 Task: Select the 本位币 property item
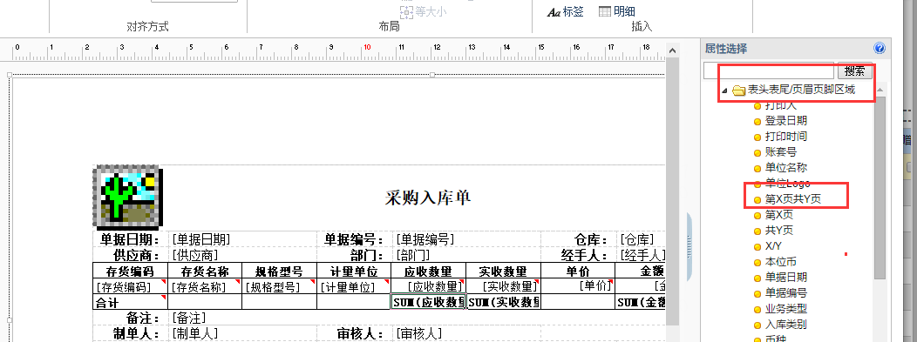[776, 262]
